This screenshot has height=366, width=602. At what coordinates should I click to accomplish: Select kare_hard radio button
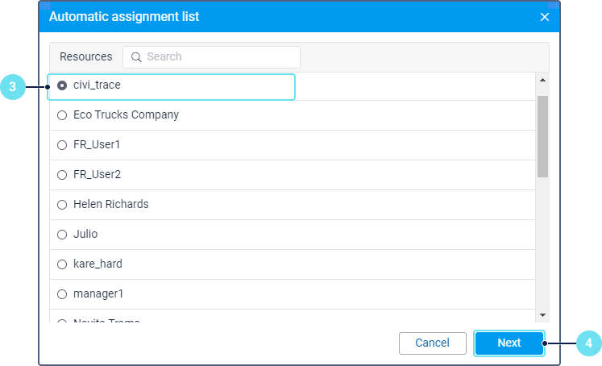(62, 264)
